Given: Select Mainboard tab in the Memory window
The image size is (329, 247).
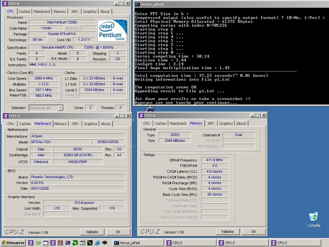Looking at the screenshot, I should coord(178,123).
